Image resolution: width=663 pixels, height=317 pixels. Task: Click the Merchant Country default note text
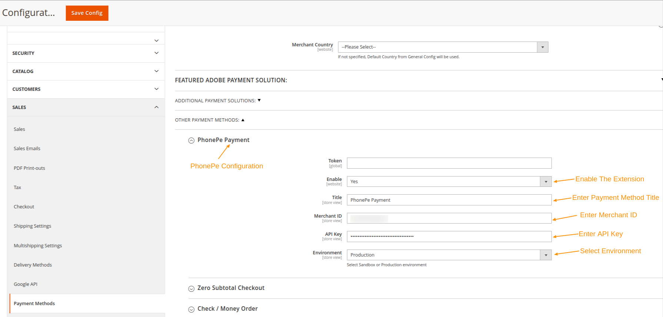399,57
